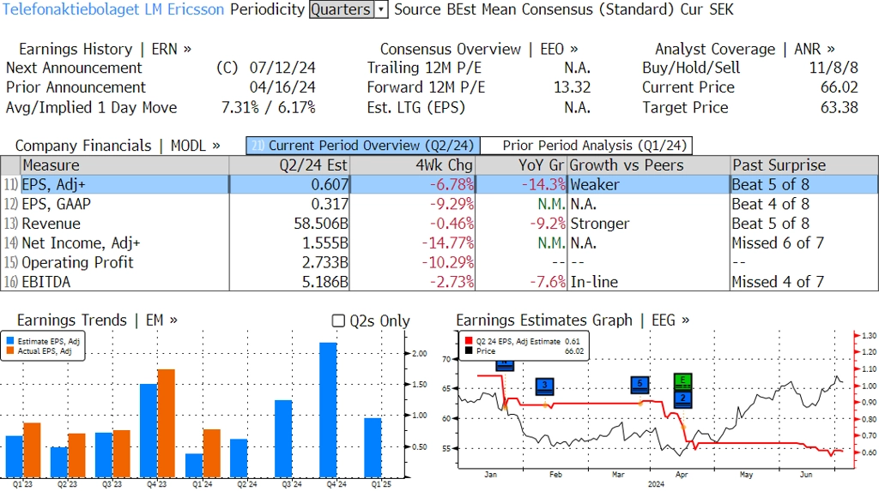Click Avg/Implied move value 7.31% / 6.17%
The height and width of the screenshot is (491, 879).
coord(269,107)
